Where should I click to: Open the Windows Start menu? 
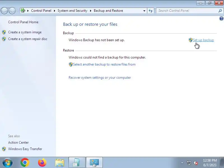coord(8,163)
